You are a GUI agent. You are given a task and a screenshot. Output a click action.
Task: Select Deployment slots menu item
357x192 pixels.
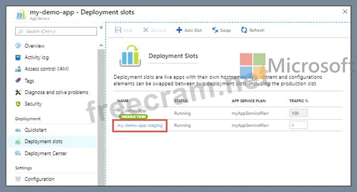(x=43, y=142)
